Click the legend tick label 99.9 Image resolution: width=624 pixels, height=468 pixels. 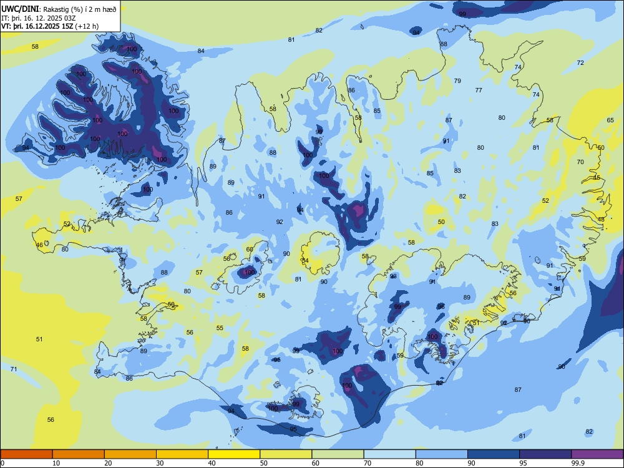tap(577, 463)
